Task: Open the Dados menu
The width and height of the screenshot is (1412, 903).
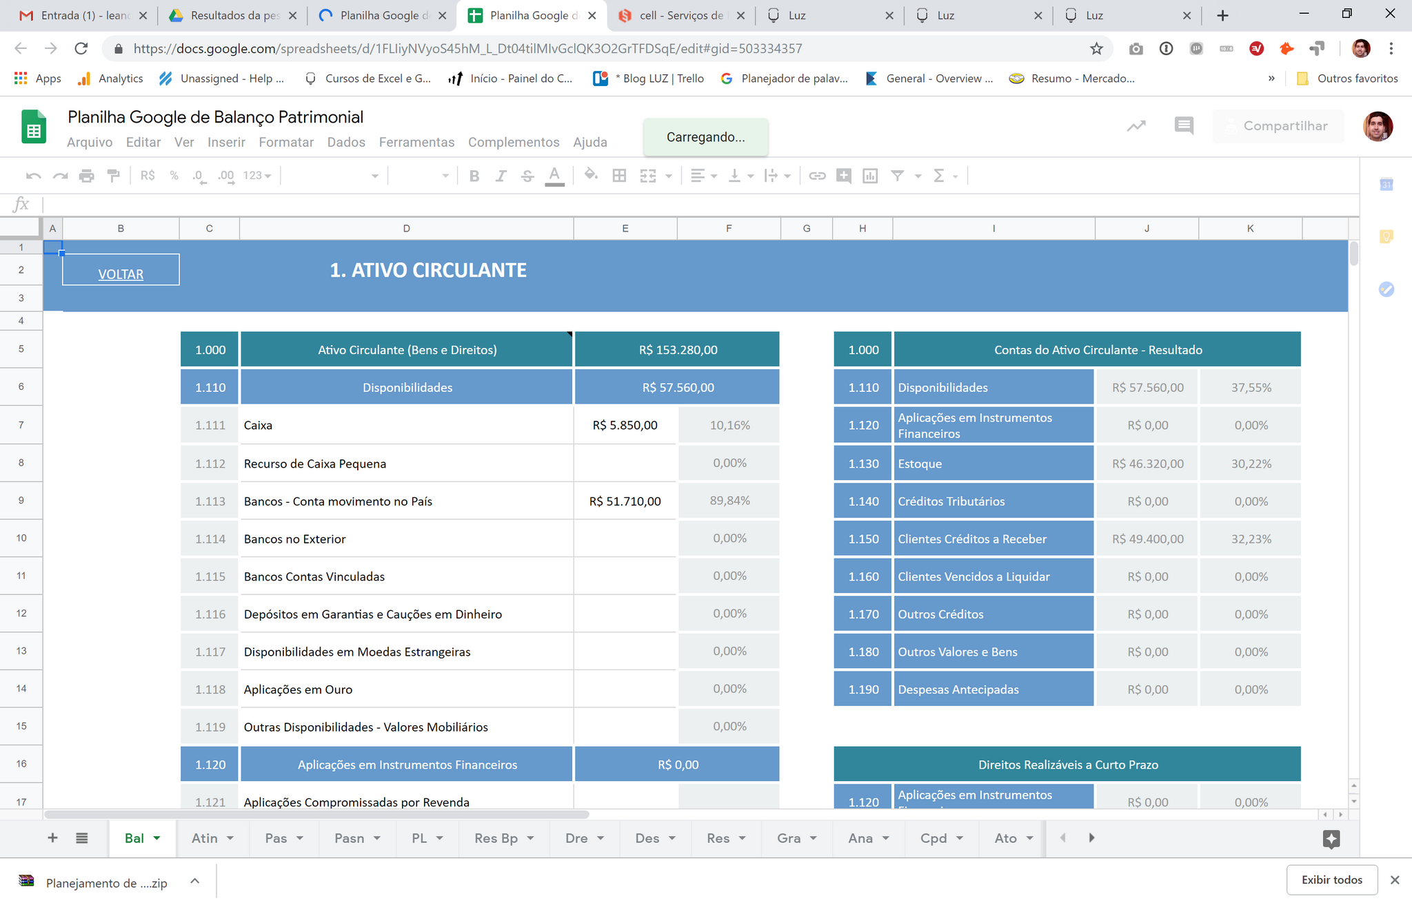Action: tap(346, 143)
